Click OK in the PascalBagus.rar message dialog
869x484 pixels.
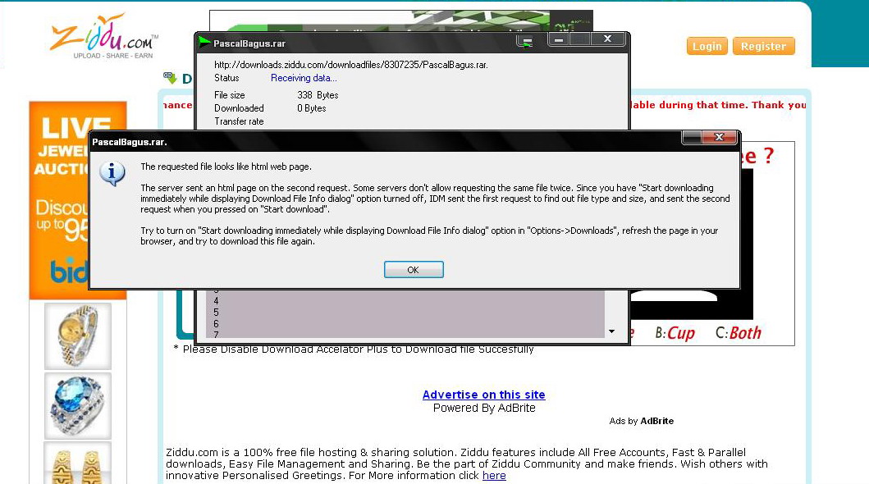coord(414,270)
